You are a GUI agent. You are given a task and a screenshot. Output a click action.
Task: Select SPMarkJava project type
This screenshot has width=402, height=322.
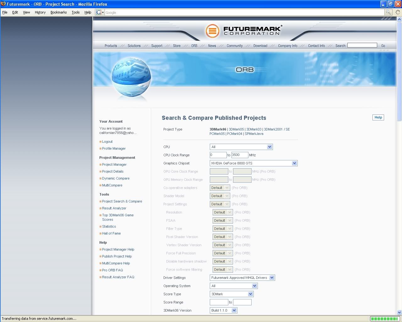tap(254, 134)
